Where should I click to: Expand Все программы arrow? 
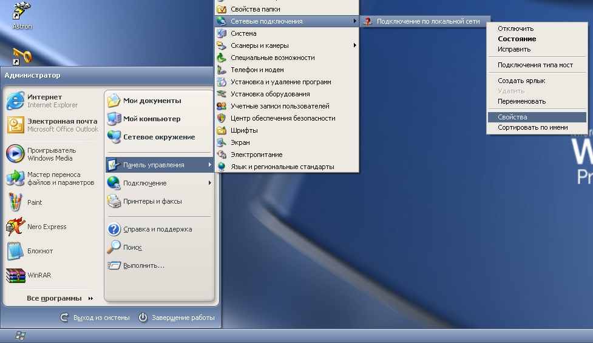91,298
